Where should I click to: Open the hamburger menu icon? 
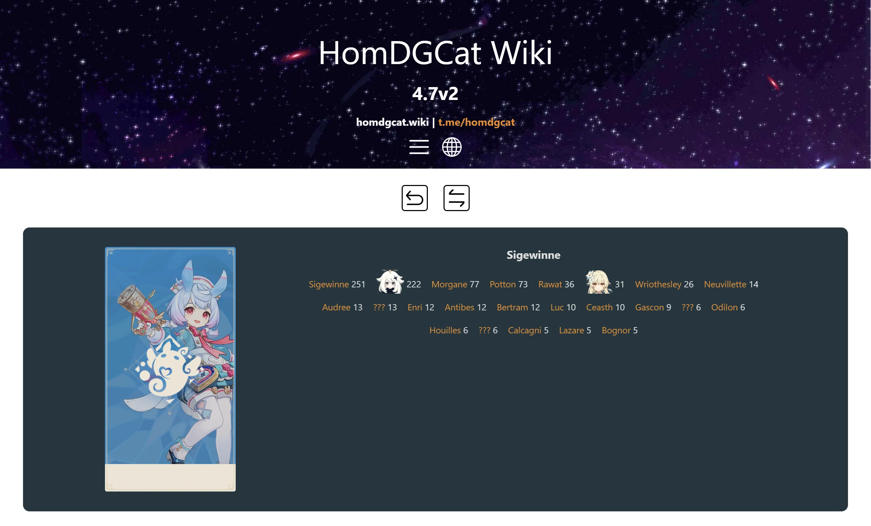tap(419, 147)
